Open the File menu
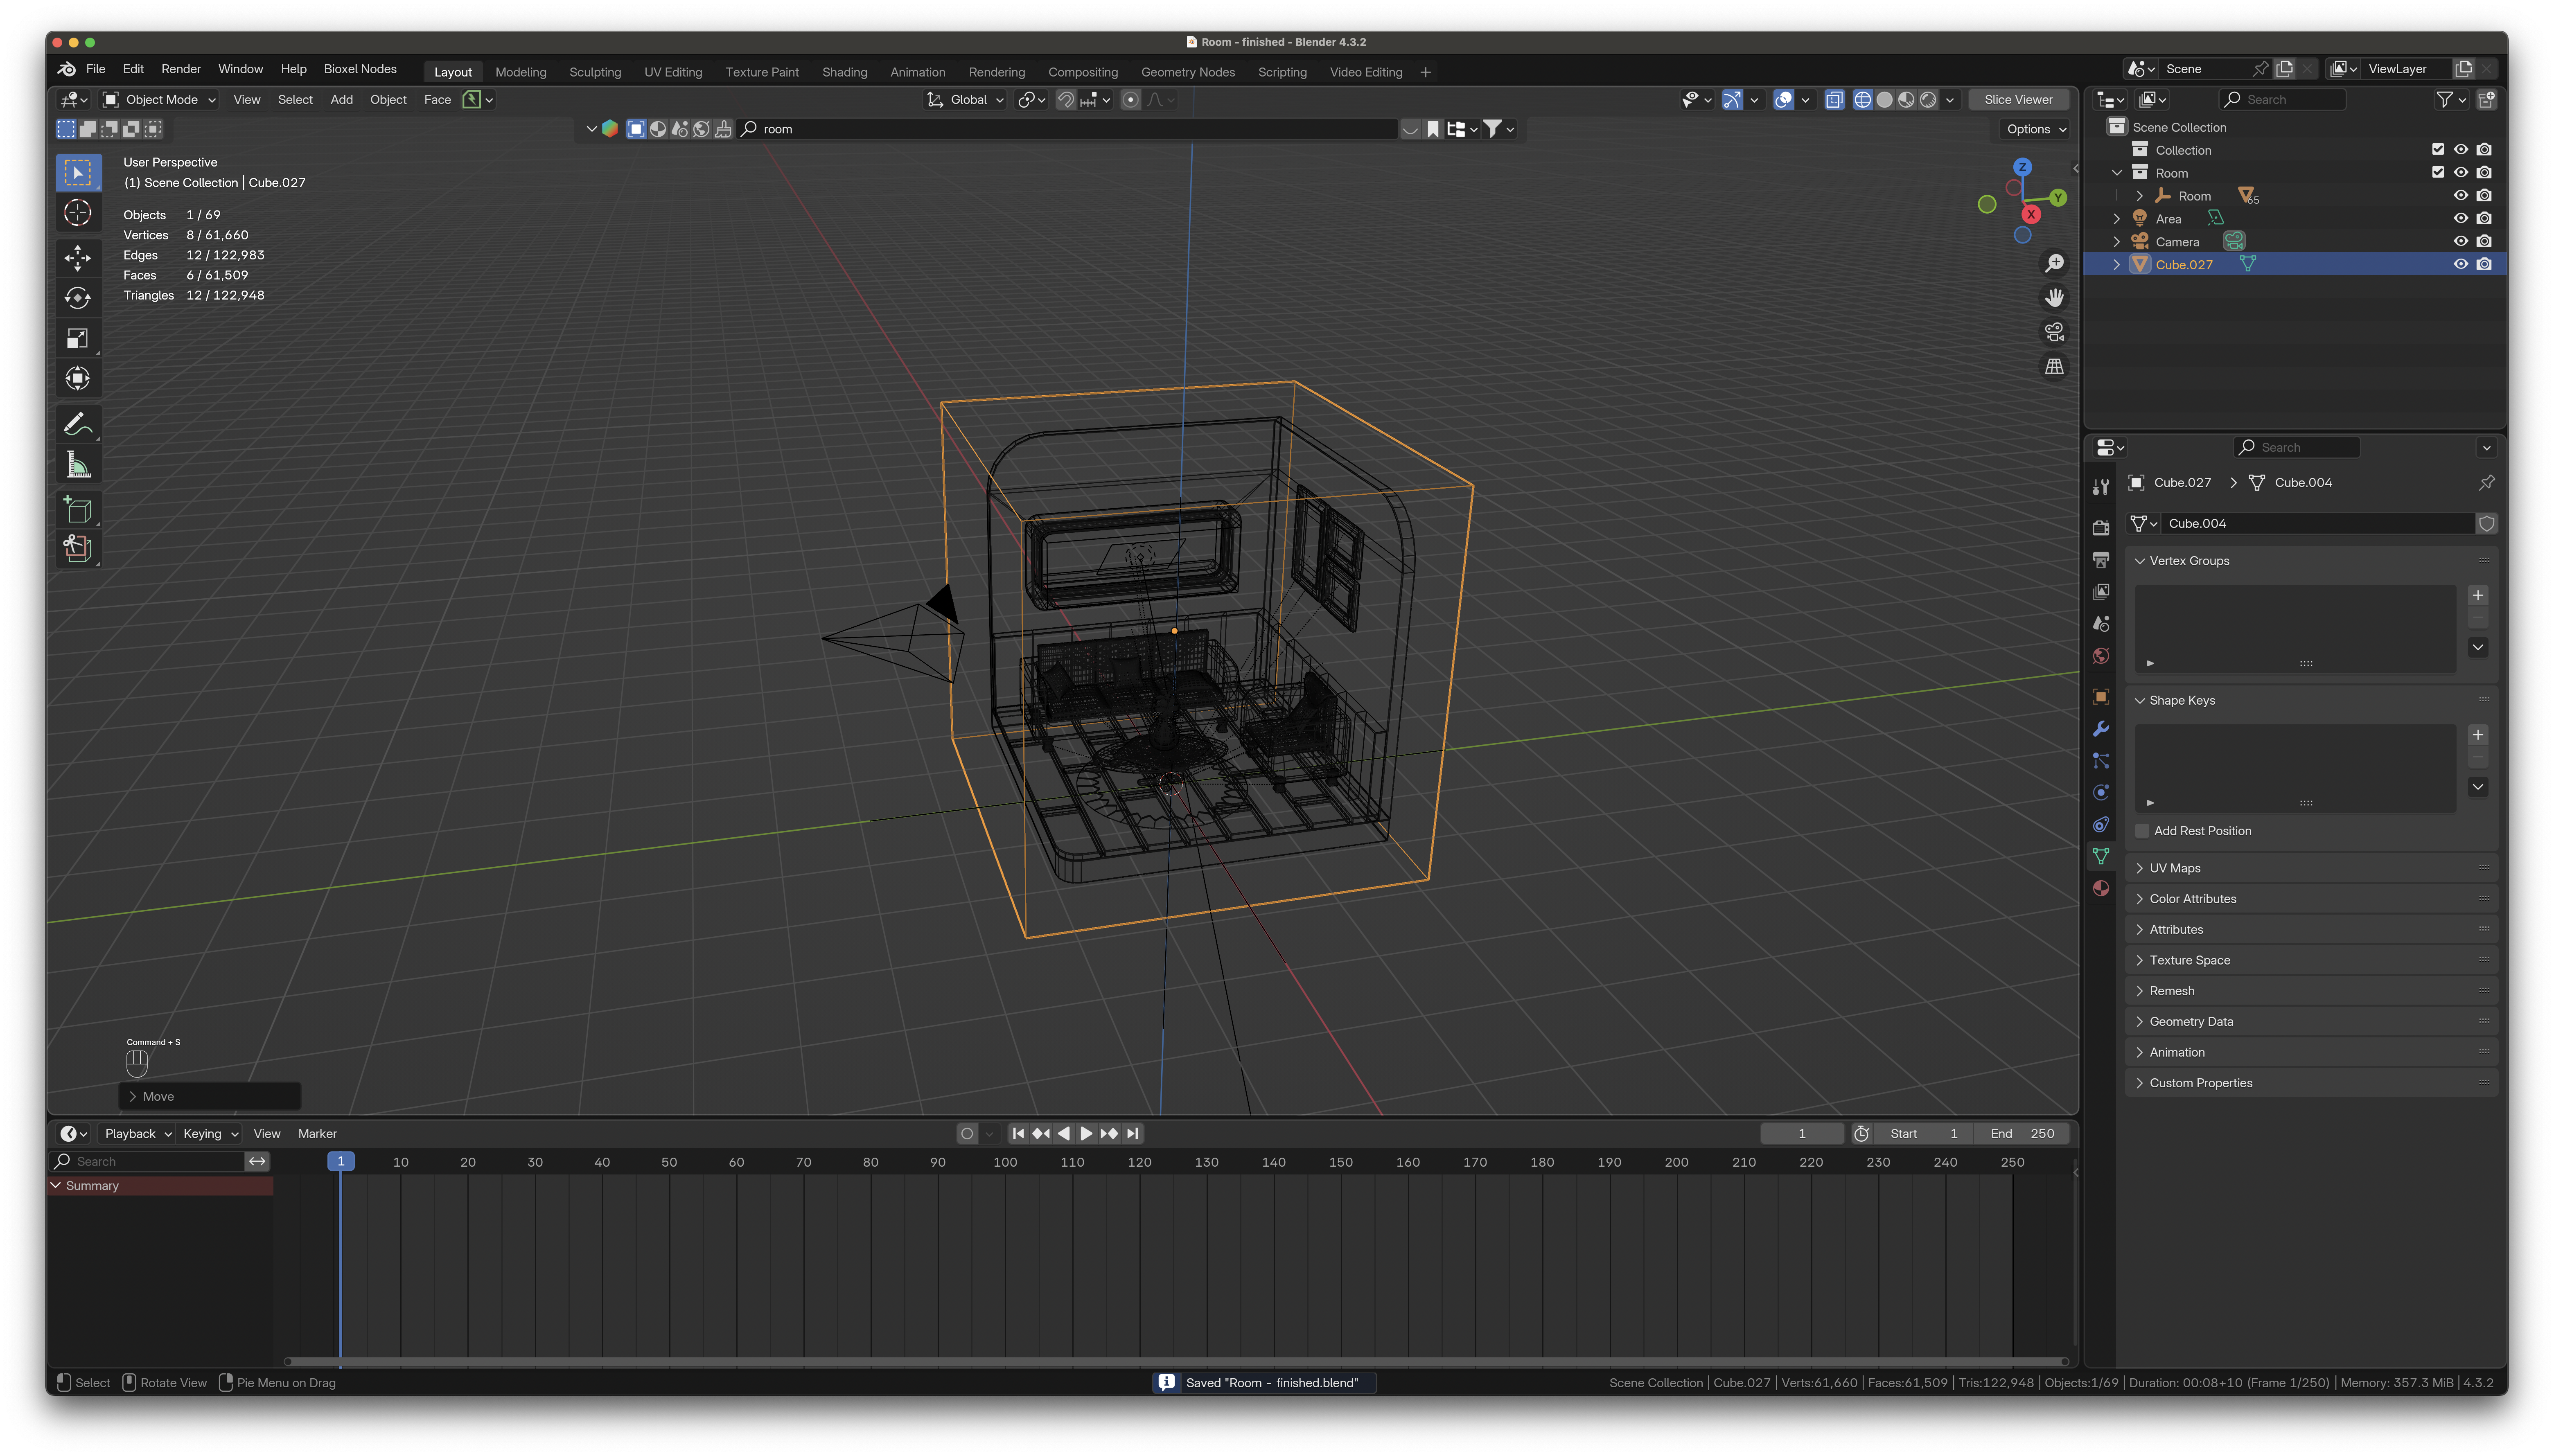Screen dimensions: 2554x1456 96,69
